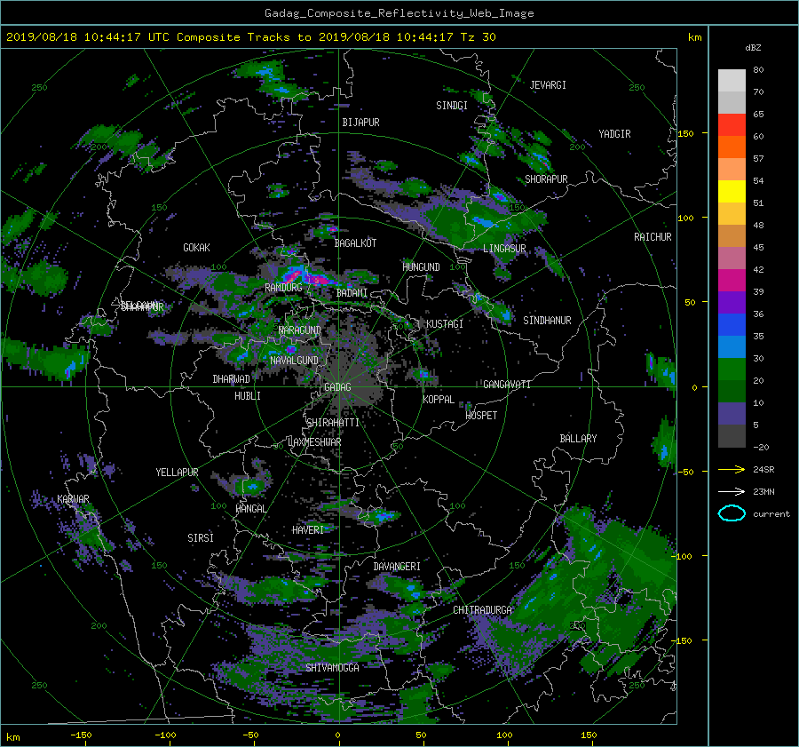
Task: Click the dBZ legend heading
Action: (x=753, y=48)
